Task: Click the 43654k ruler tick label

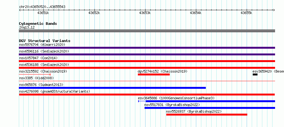Action: coord(196,13)
